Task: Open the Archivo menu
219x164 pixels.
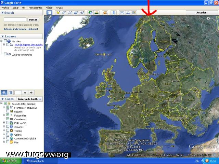Action: pos(5,8)
